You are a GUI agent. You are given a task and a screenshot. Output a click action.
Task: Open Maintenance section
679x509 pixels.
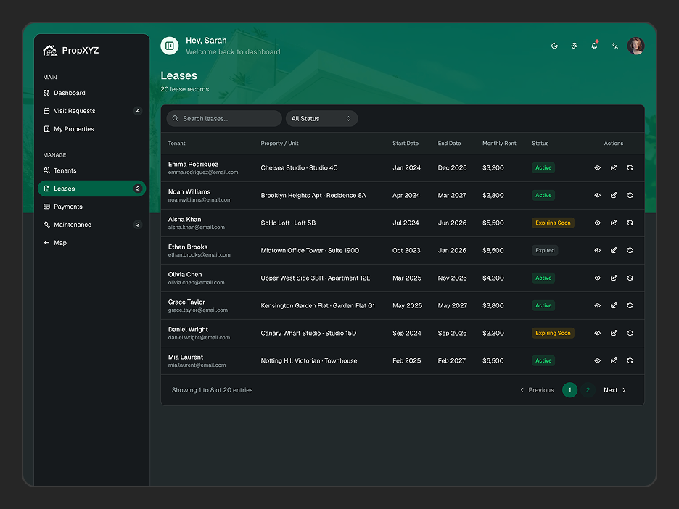coord(92,225)
